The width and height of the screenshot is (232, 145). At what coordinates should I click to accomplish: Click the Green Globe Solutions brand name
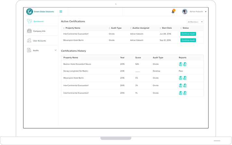[x=44, y=11]
